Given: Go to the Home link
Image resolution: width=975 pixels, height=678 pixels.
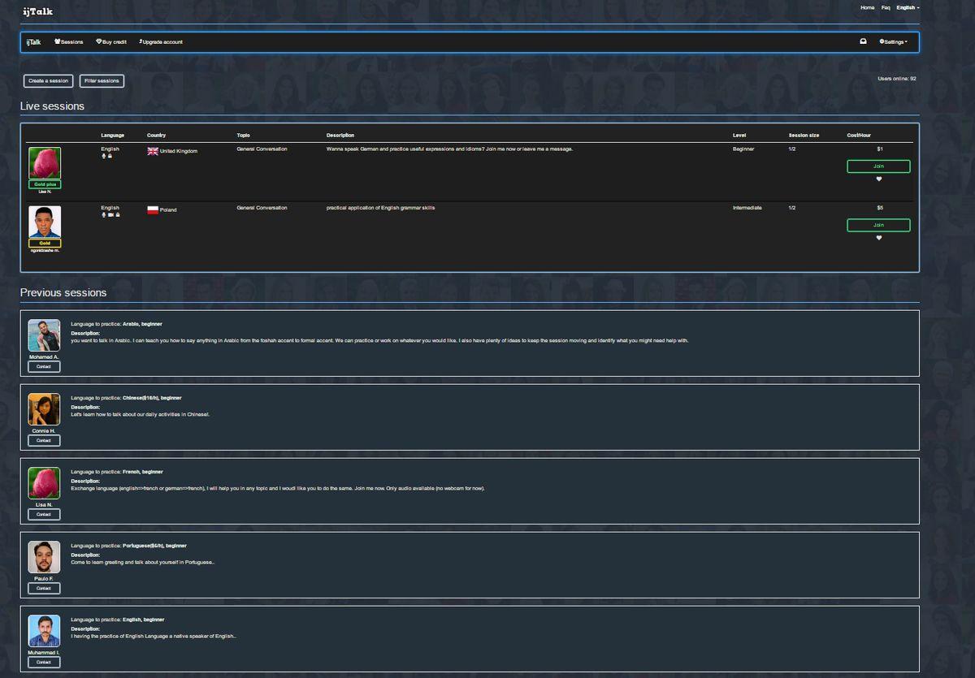Looking at the screenshot, I should tap(868, 7).
